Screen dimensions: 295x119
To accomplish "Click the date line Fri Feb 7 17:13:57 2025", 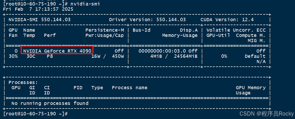I will (38, 9).
